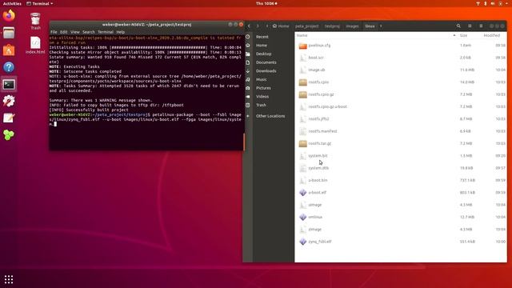The image size is (512, 288).
Task: Click images in the path bar
Action: [x=352, y=26]
